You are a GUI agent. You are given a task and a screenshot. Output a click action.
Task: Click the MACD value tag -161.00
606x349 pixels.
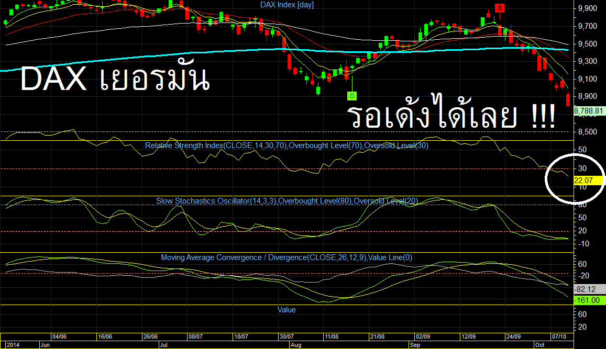pos(589,300)
